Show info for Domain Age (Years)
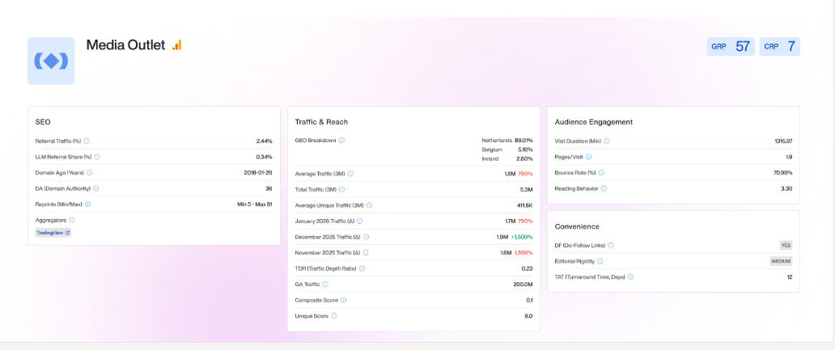The height and width of the screenshot is (350, 835). [x=89, y=172]
